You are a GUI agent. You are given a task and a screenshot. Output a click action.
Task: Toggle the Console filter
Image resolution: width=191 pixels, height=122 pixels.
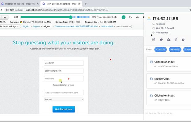[160, 50]
